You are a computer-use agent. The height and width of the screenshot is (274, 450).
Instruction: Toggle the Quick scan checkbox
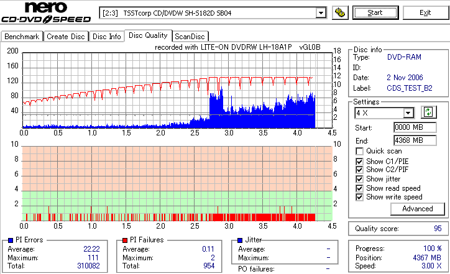click(359, 151)
